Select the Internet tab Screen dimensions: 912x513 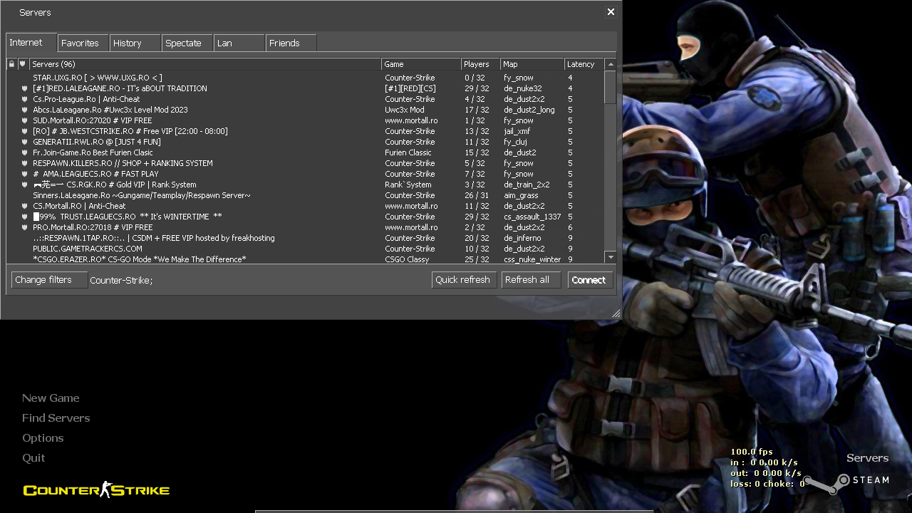click(x=28, y=43)
